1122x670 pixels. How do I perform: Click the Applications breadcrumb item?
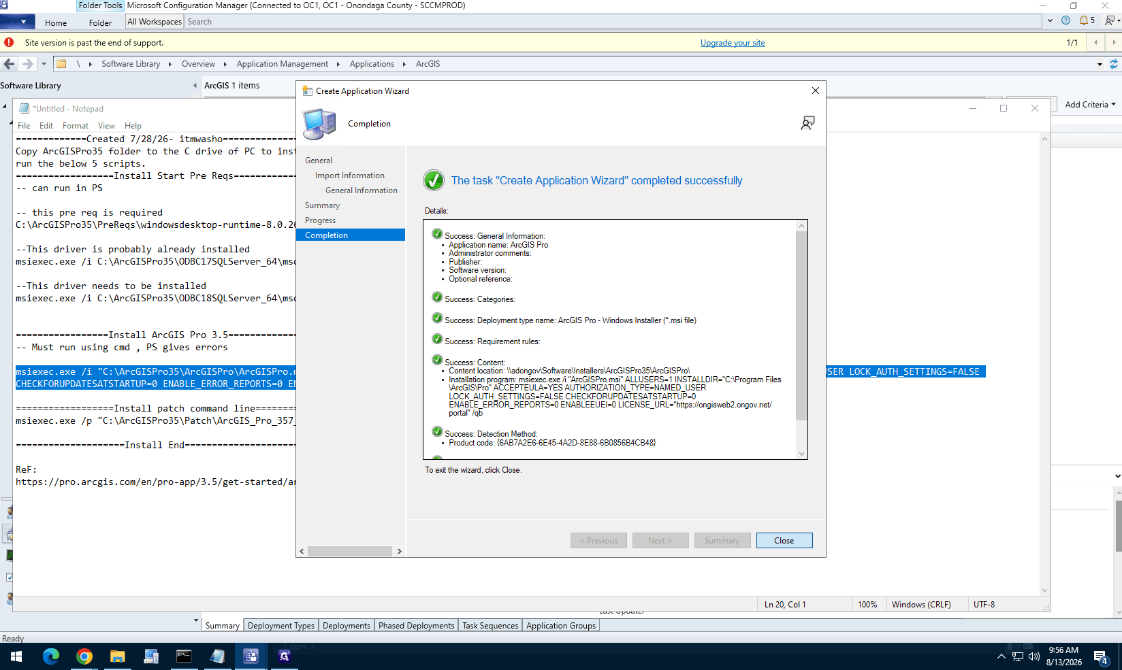(372, 64)
